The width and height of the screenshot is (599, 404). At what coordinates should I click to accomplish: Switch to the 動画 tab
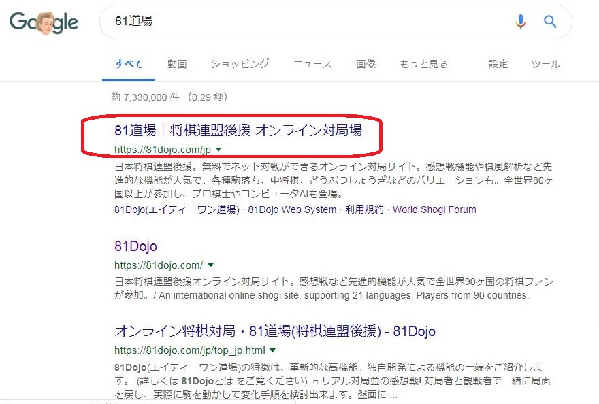click(177, 64)
